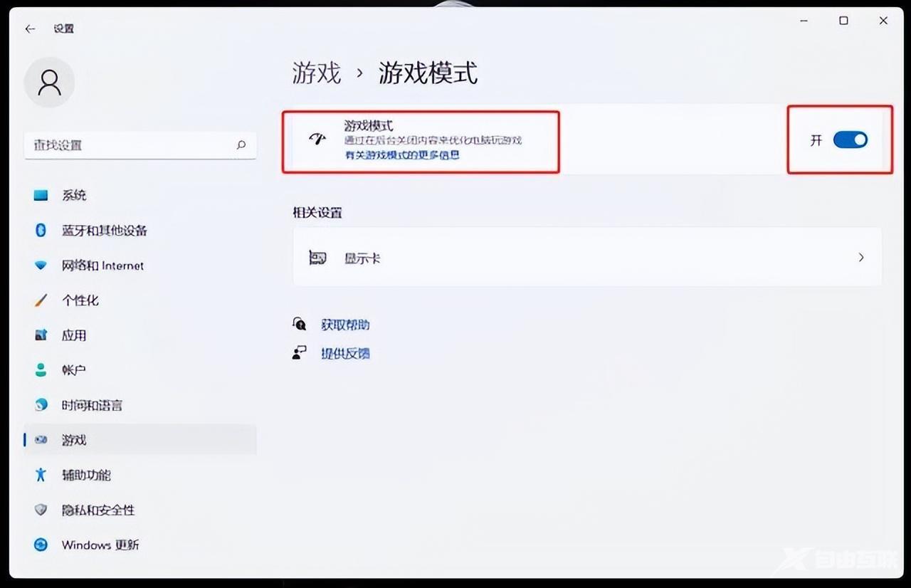Click the 游戏模式 setting title text
This screenshot has width=911, height=588.
pos(369,126)
